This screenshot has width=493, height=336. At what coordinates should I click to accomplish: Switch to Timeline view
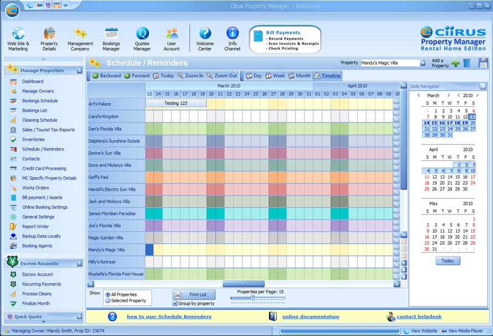[x=328, y=76]
